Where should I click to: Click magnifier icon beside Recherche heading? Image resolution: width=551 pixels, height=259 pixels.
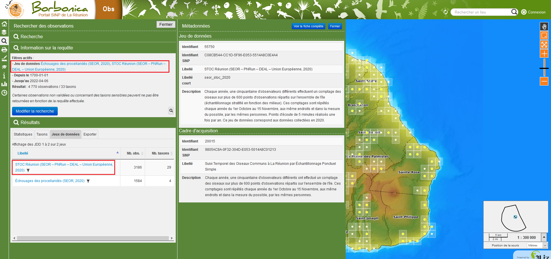(x=16, y=36)
